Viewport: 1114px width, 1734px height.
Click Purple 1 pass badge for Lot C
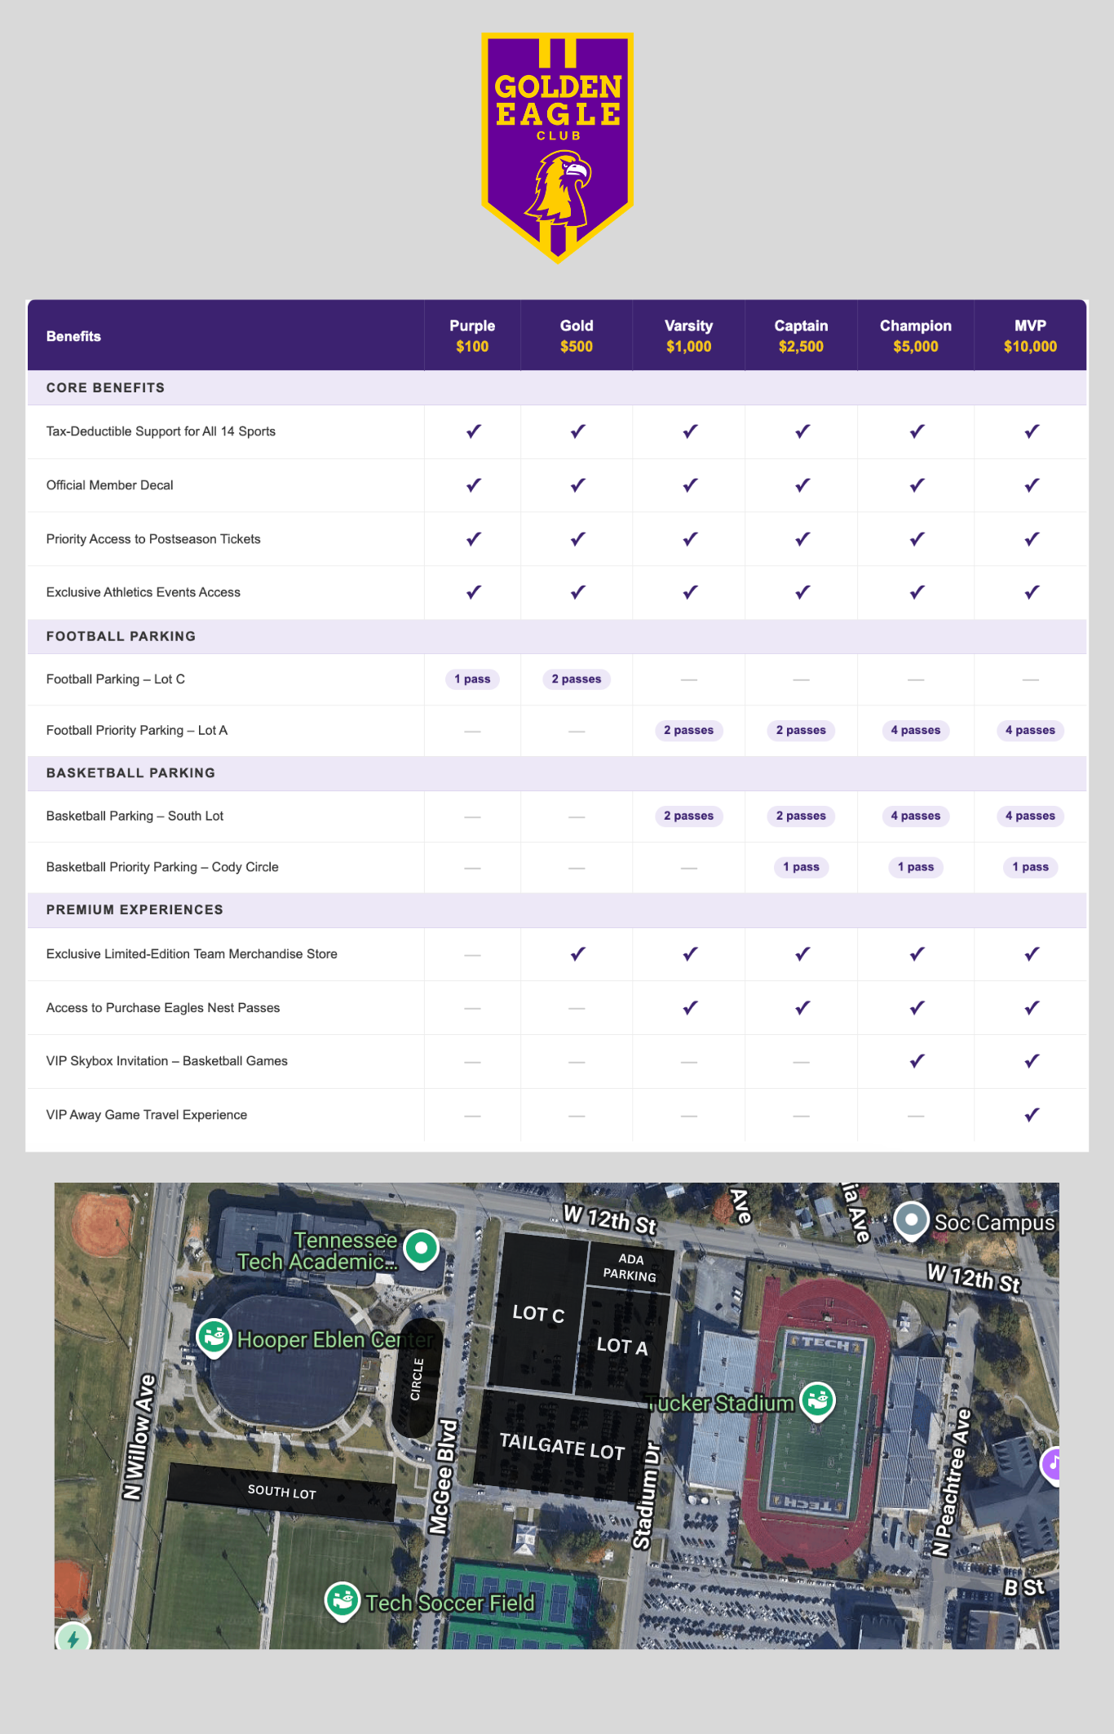[472, 679]
